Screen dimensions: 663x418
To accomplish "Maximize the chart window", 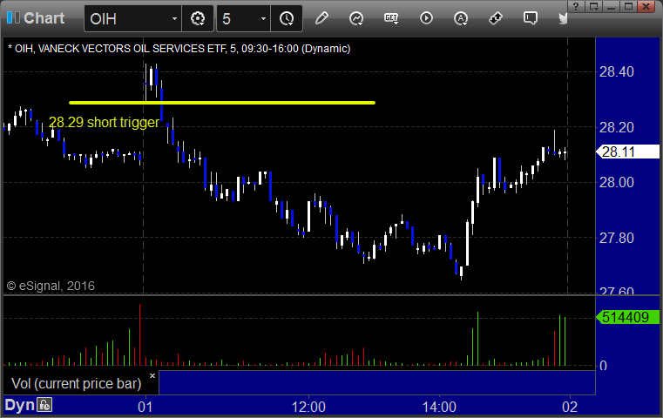I will (x=628, y=6).
